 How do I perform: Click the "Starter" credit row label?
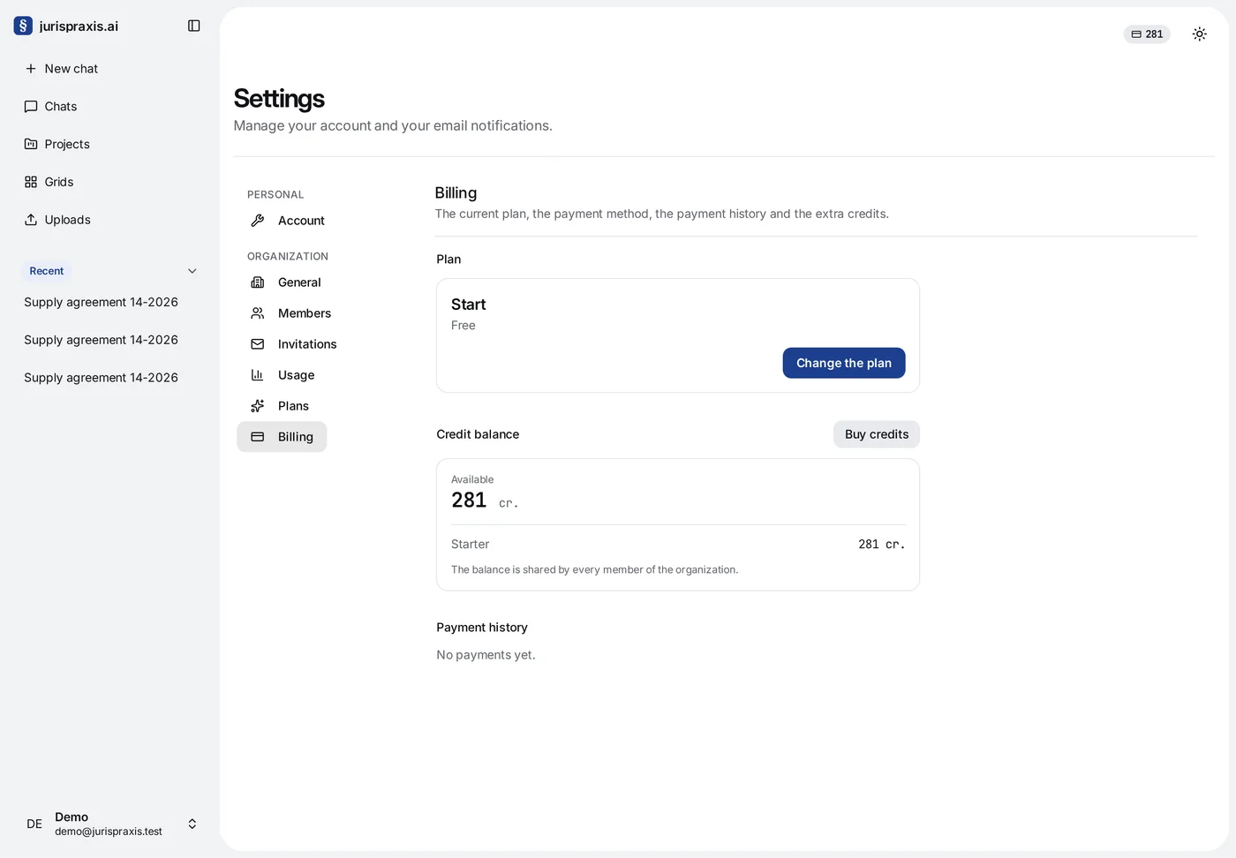click(x=470, y=545)
